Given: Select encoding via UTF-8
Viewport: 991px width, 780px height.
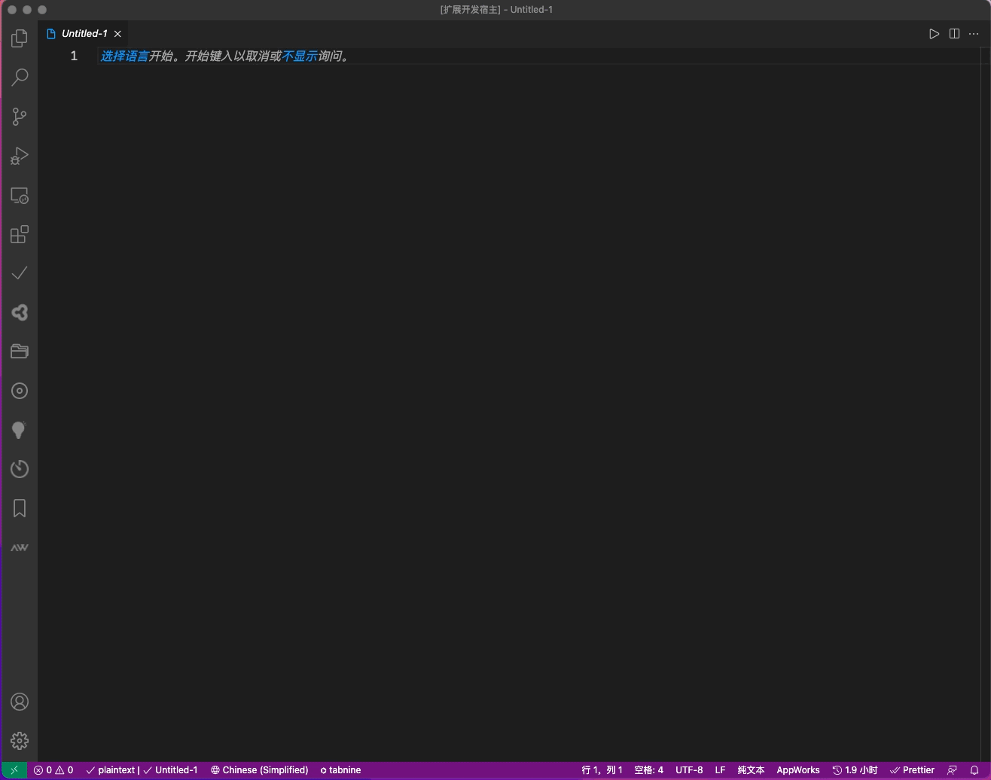Looking at the screenshot, I should tap(689, 770).
